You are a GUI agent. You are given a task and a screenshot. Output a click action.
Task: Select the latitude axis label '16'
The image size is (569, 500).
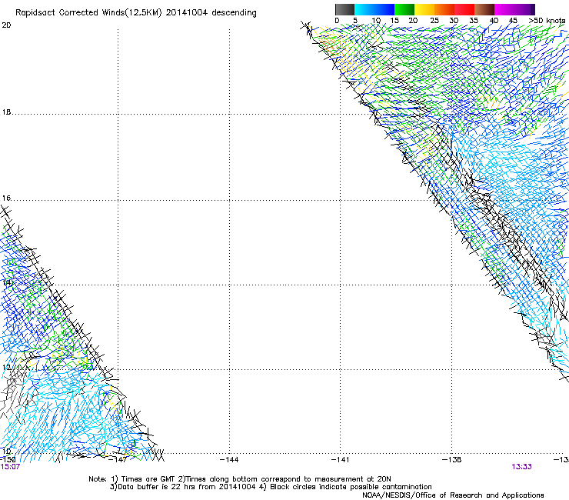[x=6, y=198]
